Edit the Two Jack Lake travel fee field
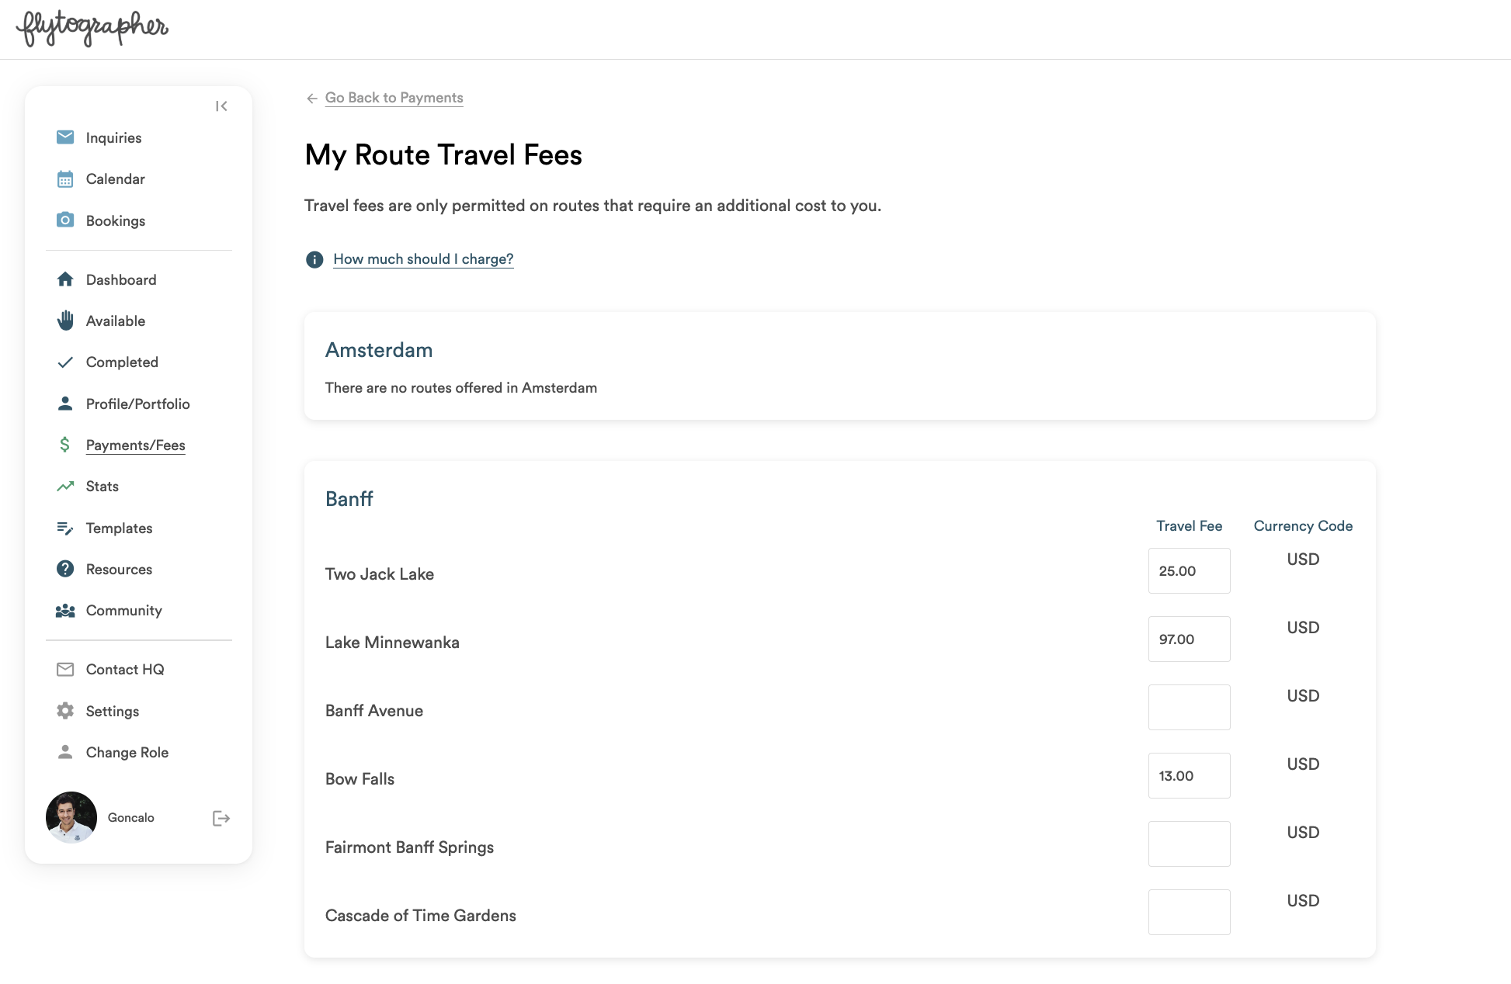The width and height of the screenshot is (1511, 984). (1189, 571)
